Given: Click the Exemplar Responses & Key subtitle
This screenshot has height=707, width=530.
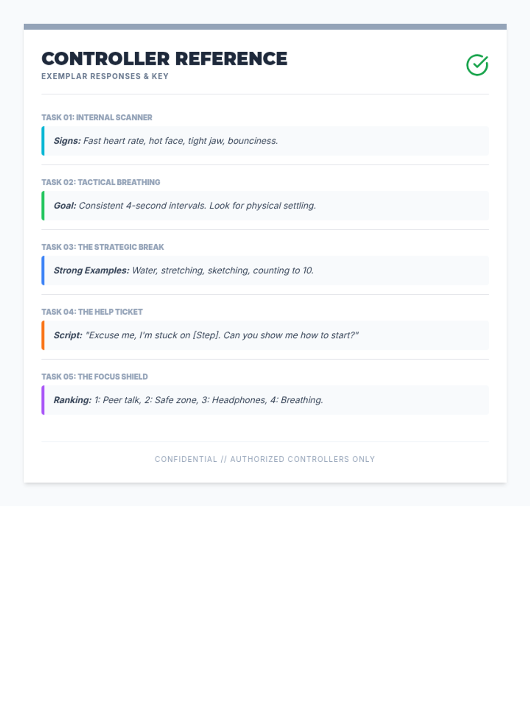Looking at the screenshot, I should tap(105, 76).
